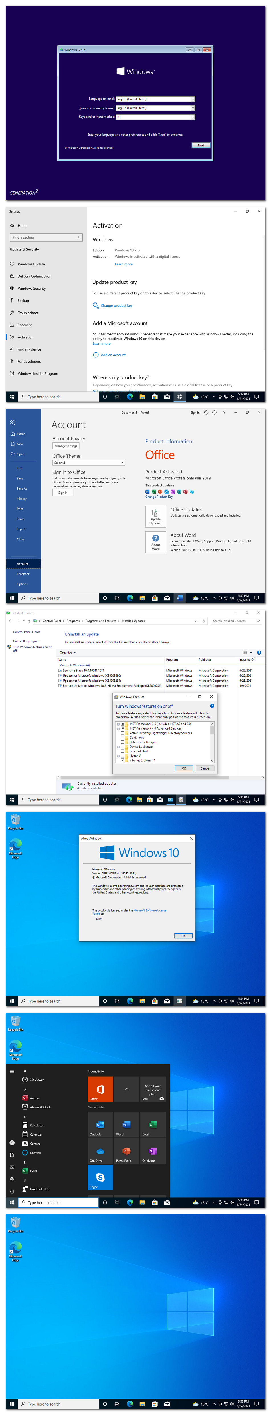Click Sign In button in Word Account
271x1415 pixels.
click(x=63, y=493)
